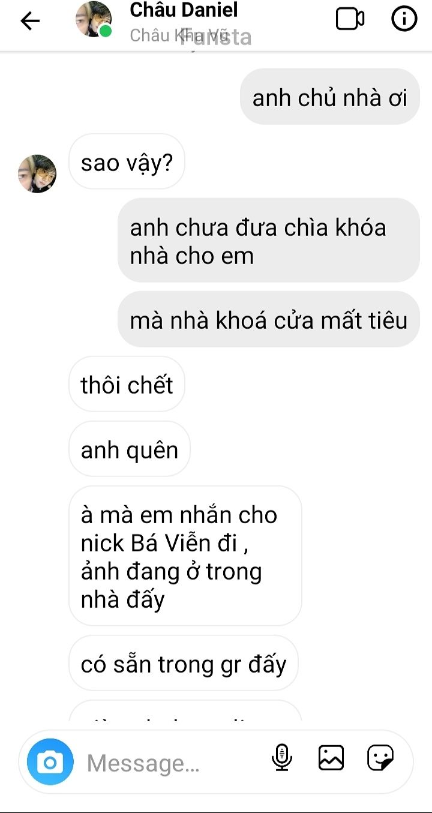Screen dimensions: 432x813
Task: Open the Châu Daniel profile name
Action: click(x=184, y=10)
